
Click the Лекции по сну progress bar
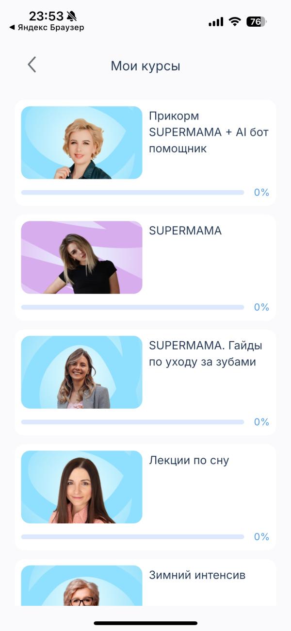point(132,537)
